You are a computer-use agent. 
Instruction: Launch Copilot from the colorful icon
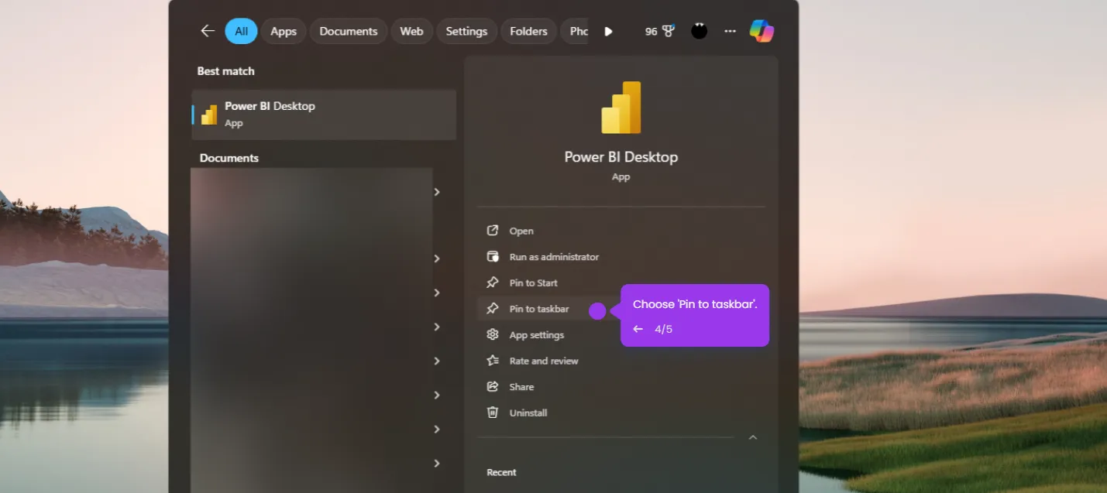pyautogui.click(x=761, y=31)
